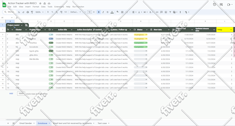Viewport: 235px width, 126px height.
Task: Open the Project_tasks1 table menu arrow
Action: pos(22,25)
